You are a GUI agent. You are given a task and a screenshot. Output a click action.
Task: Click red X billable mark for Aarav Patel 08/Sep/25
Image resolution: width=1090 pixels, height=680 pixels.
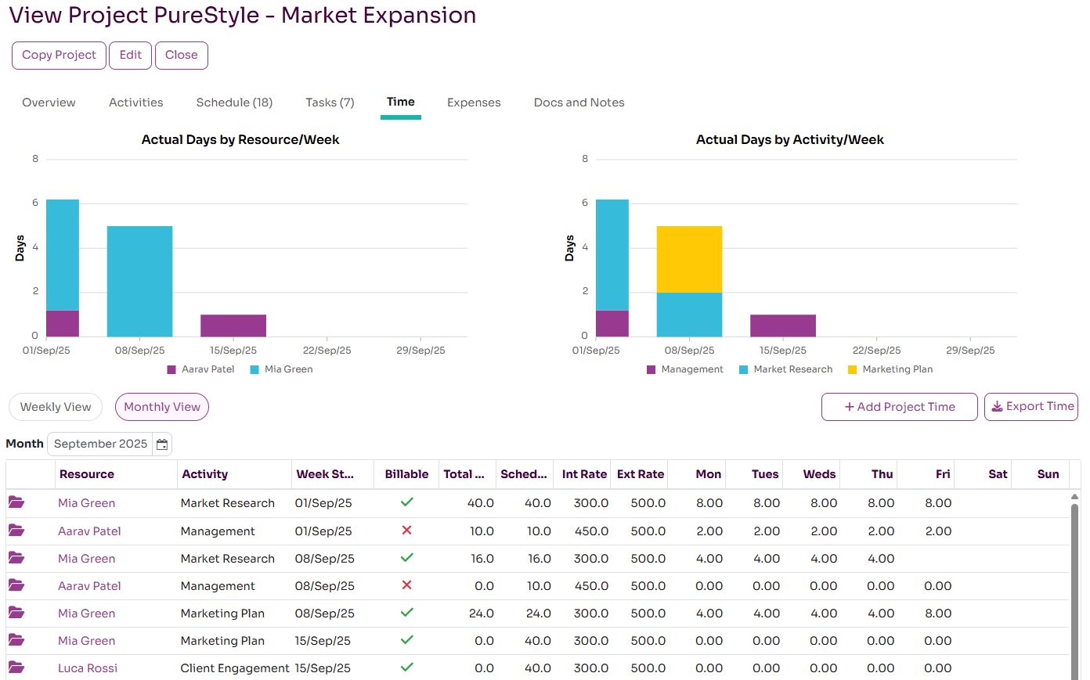point(406,585)
